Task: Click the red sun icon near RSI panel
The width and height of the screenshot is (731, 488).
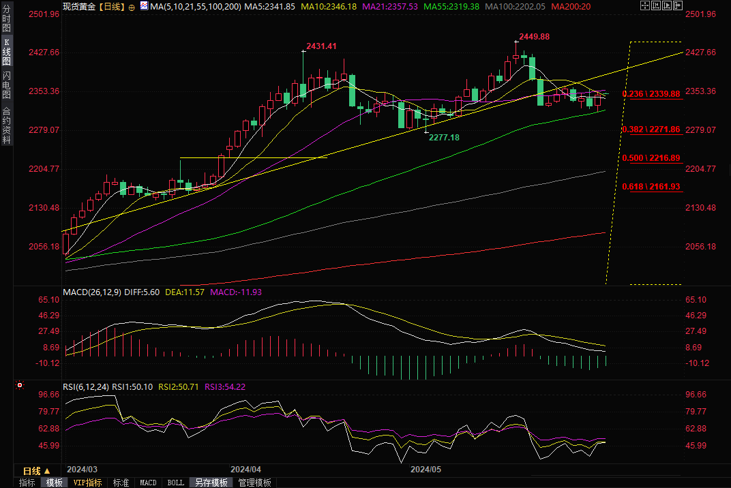Action: (20, 385)
